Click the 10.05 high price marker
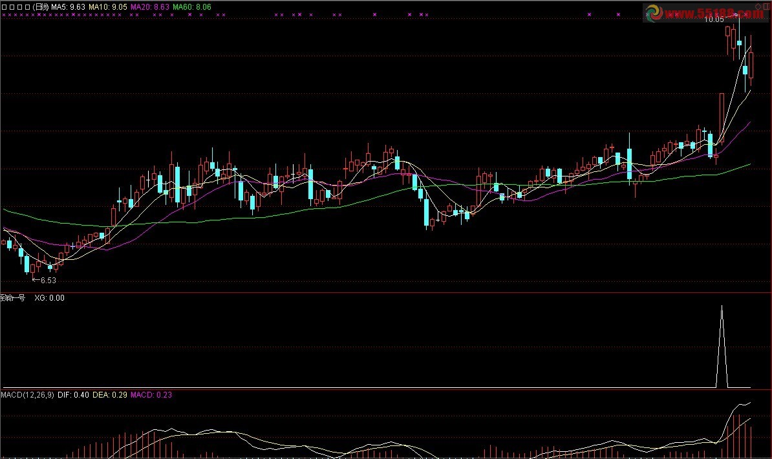772x459 pixels. [x=714, y=19]
